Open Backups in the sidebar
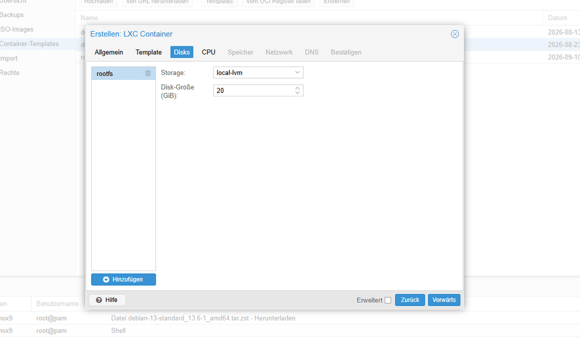580x338 pixels. point(12,15)
